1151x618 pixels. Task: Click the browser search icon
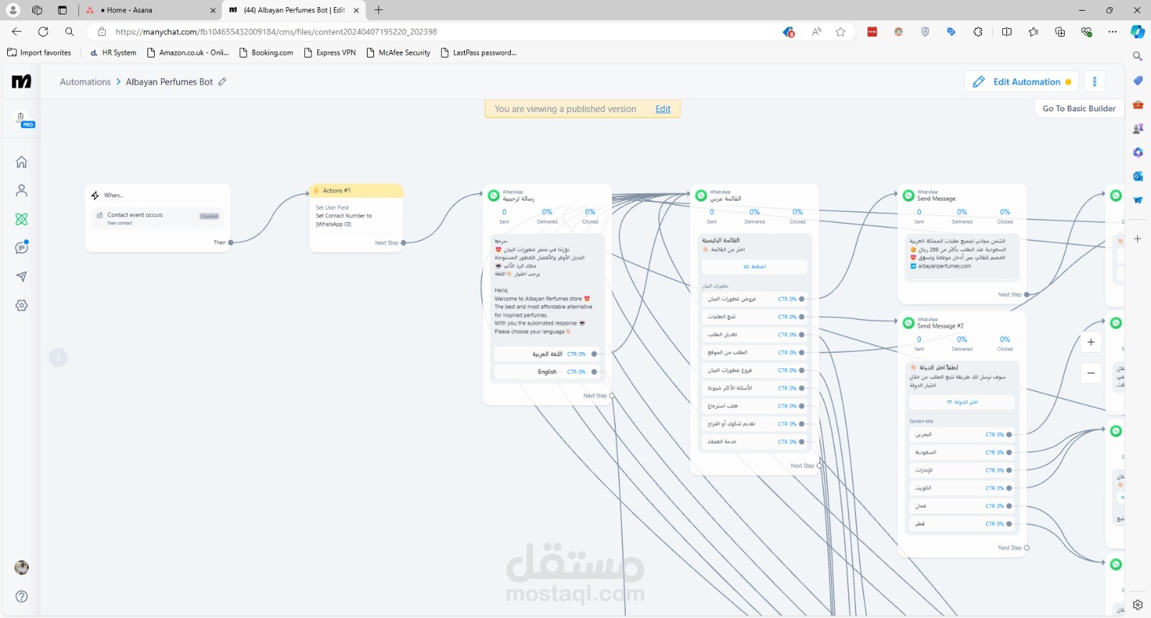[x=69, y=32]
